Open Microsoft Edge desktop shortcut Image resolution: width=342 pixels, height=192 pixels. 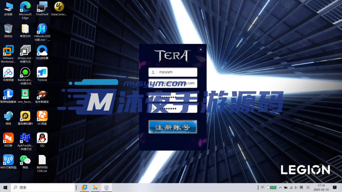(25, 7)
